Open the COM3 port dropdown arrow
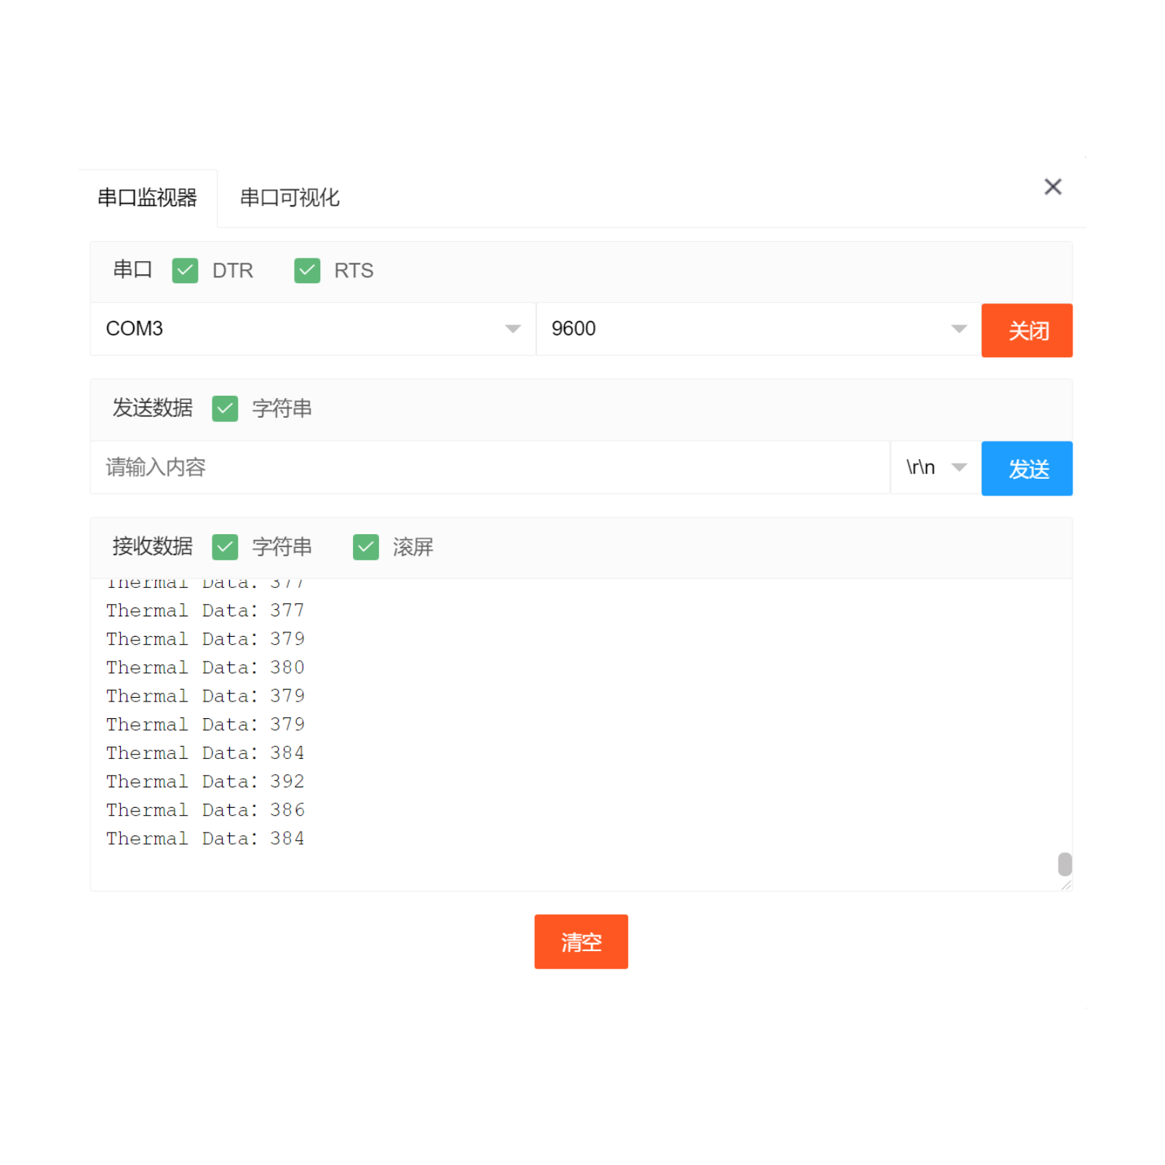 (x=512, y=329)
